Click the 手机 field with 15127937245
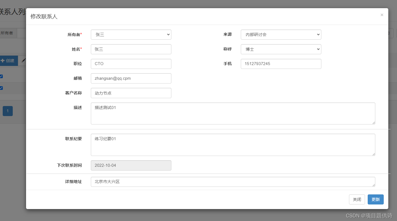 [281, 64]
